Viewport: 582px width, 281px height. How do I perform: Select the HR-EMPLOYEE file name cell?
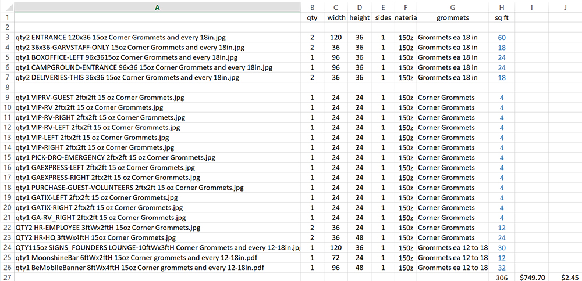(x=157, y=228)
